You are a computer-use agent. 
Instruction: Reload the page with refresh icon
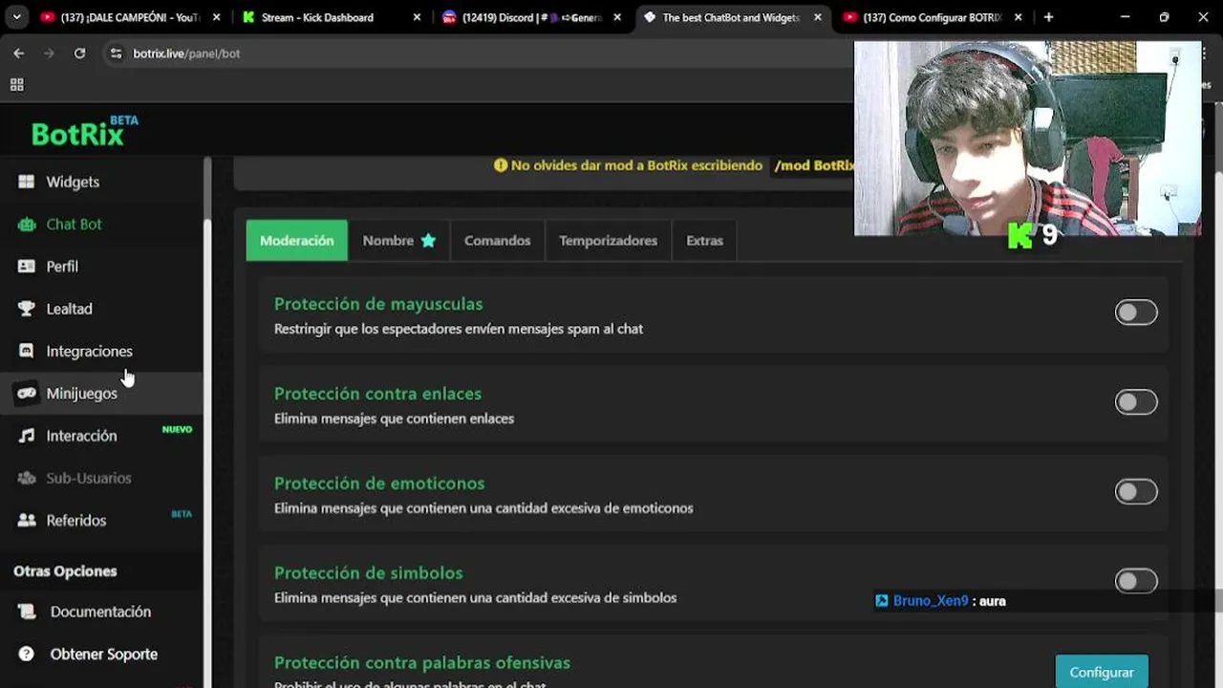pyautogui.click(x=79, y=54)
